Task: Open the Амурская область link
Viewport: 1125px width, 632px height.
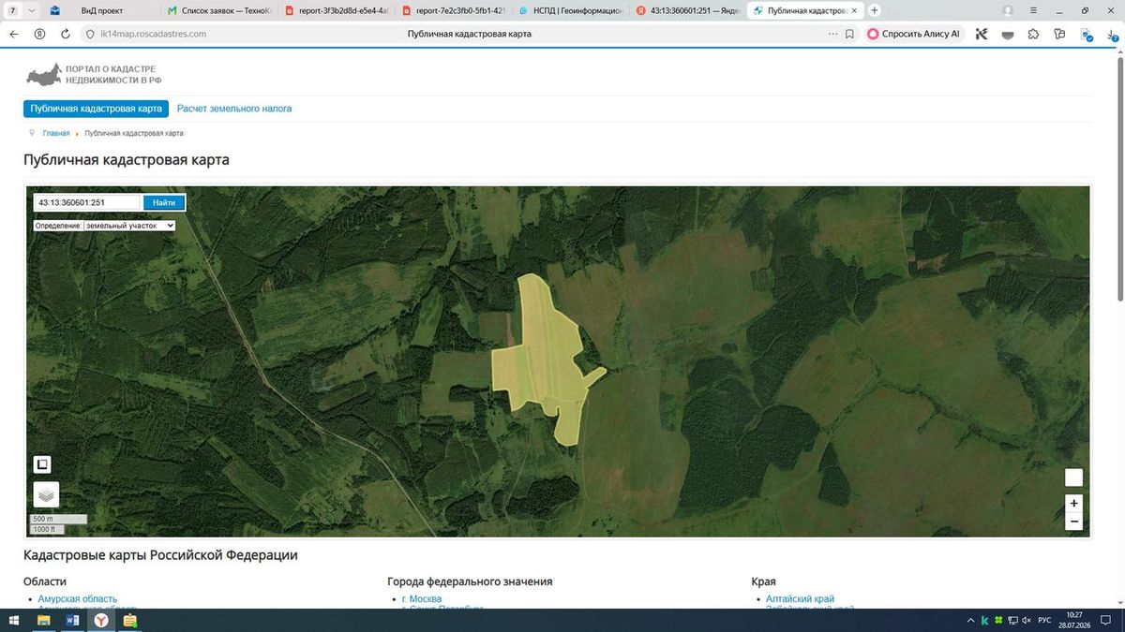Action: [x=78, y=599]
